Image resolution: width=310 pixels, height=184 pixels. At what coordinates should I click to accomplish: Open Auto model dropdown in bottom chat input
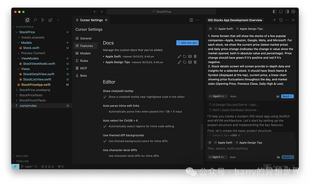[x=234, y=157]
